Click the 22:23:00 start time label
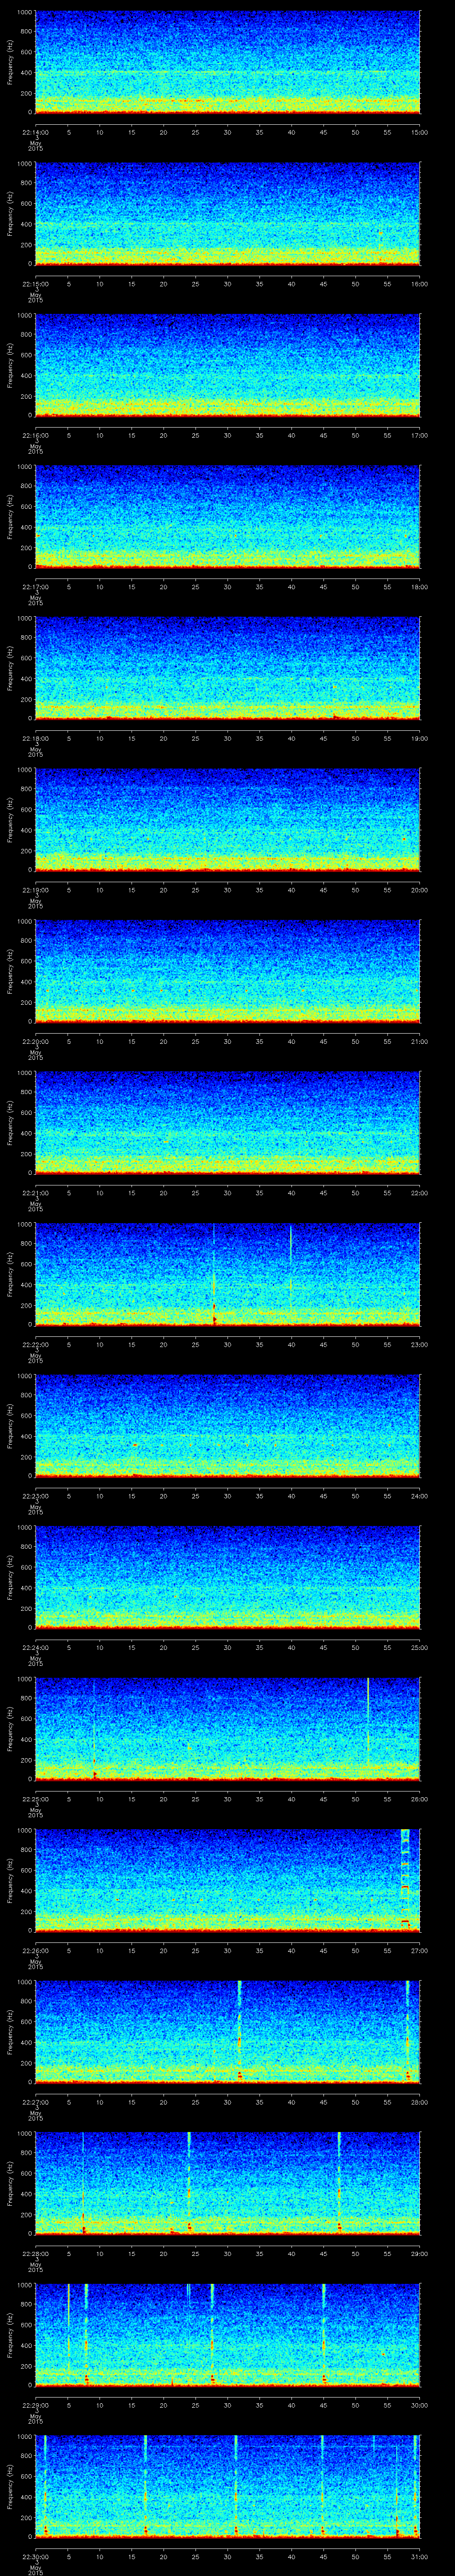455x2576 pixels. 35,1495
